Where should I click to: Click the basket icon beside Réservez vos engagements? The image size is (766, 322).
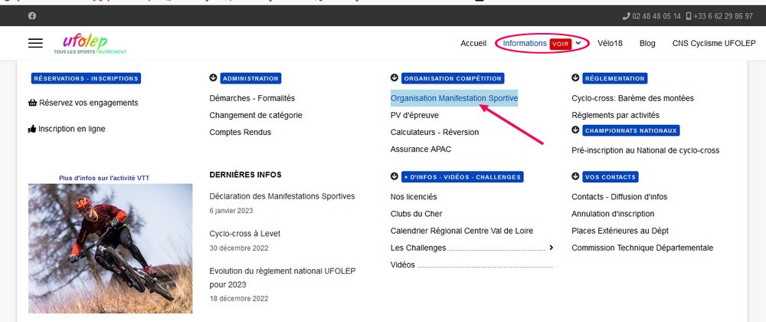coord(33,103)
